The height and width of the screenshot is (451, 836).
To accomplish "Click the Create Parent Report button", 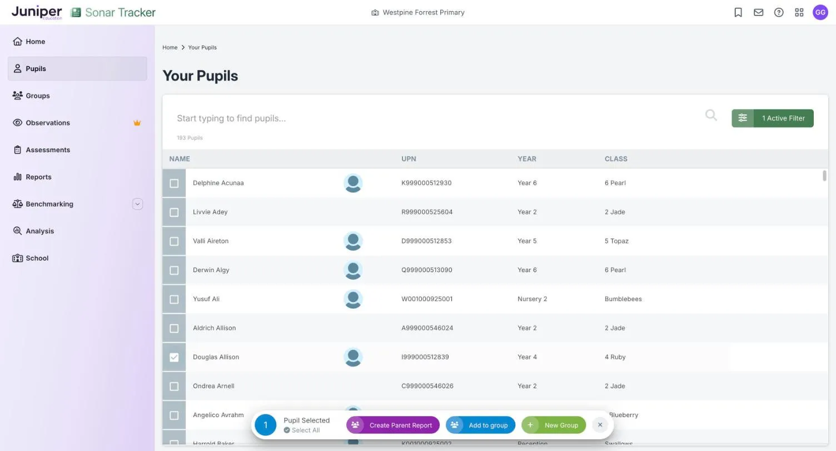I will [x=393, y=425].
